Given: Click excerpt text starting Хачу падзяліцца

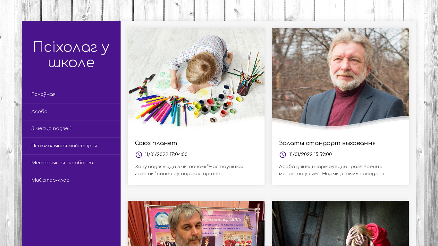Looking at the screenshot, I should click(x=190, y=170).
